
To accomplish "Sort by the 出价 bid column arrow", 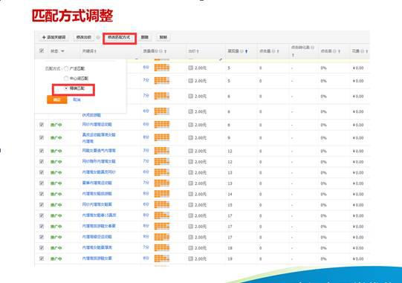I will [x=198, y=51].
